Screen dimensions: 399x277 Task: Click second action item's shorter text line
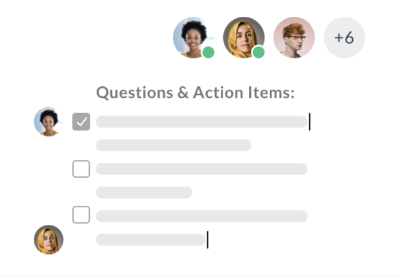144,192
